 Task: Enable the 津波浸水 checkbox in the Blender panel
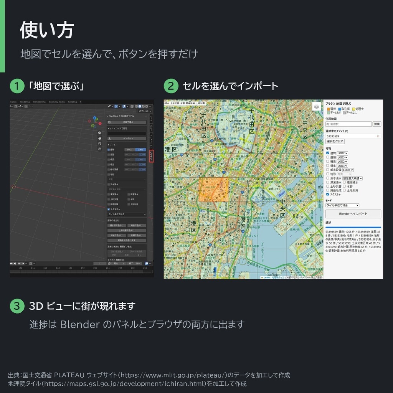109,194
